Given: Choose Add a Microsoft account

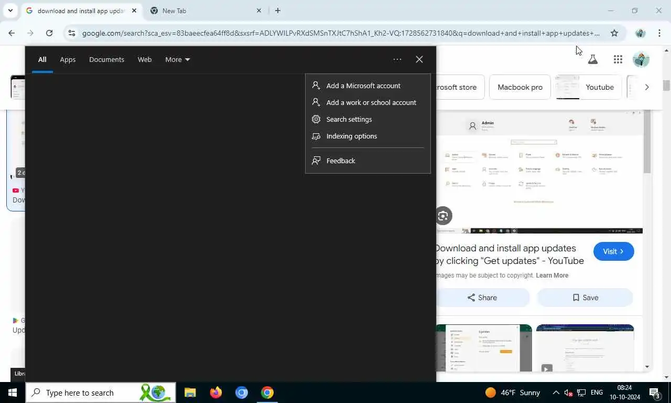Looking at the screenshot, I should (x=368, y=86).
